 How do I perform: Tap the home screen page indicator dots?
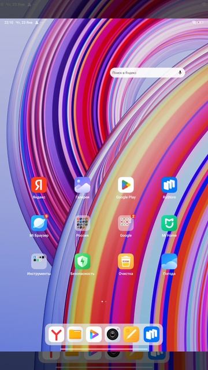(104, 301)
